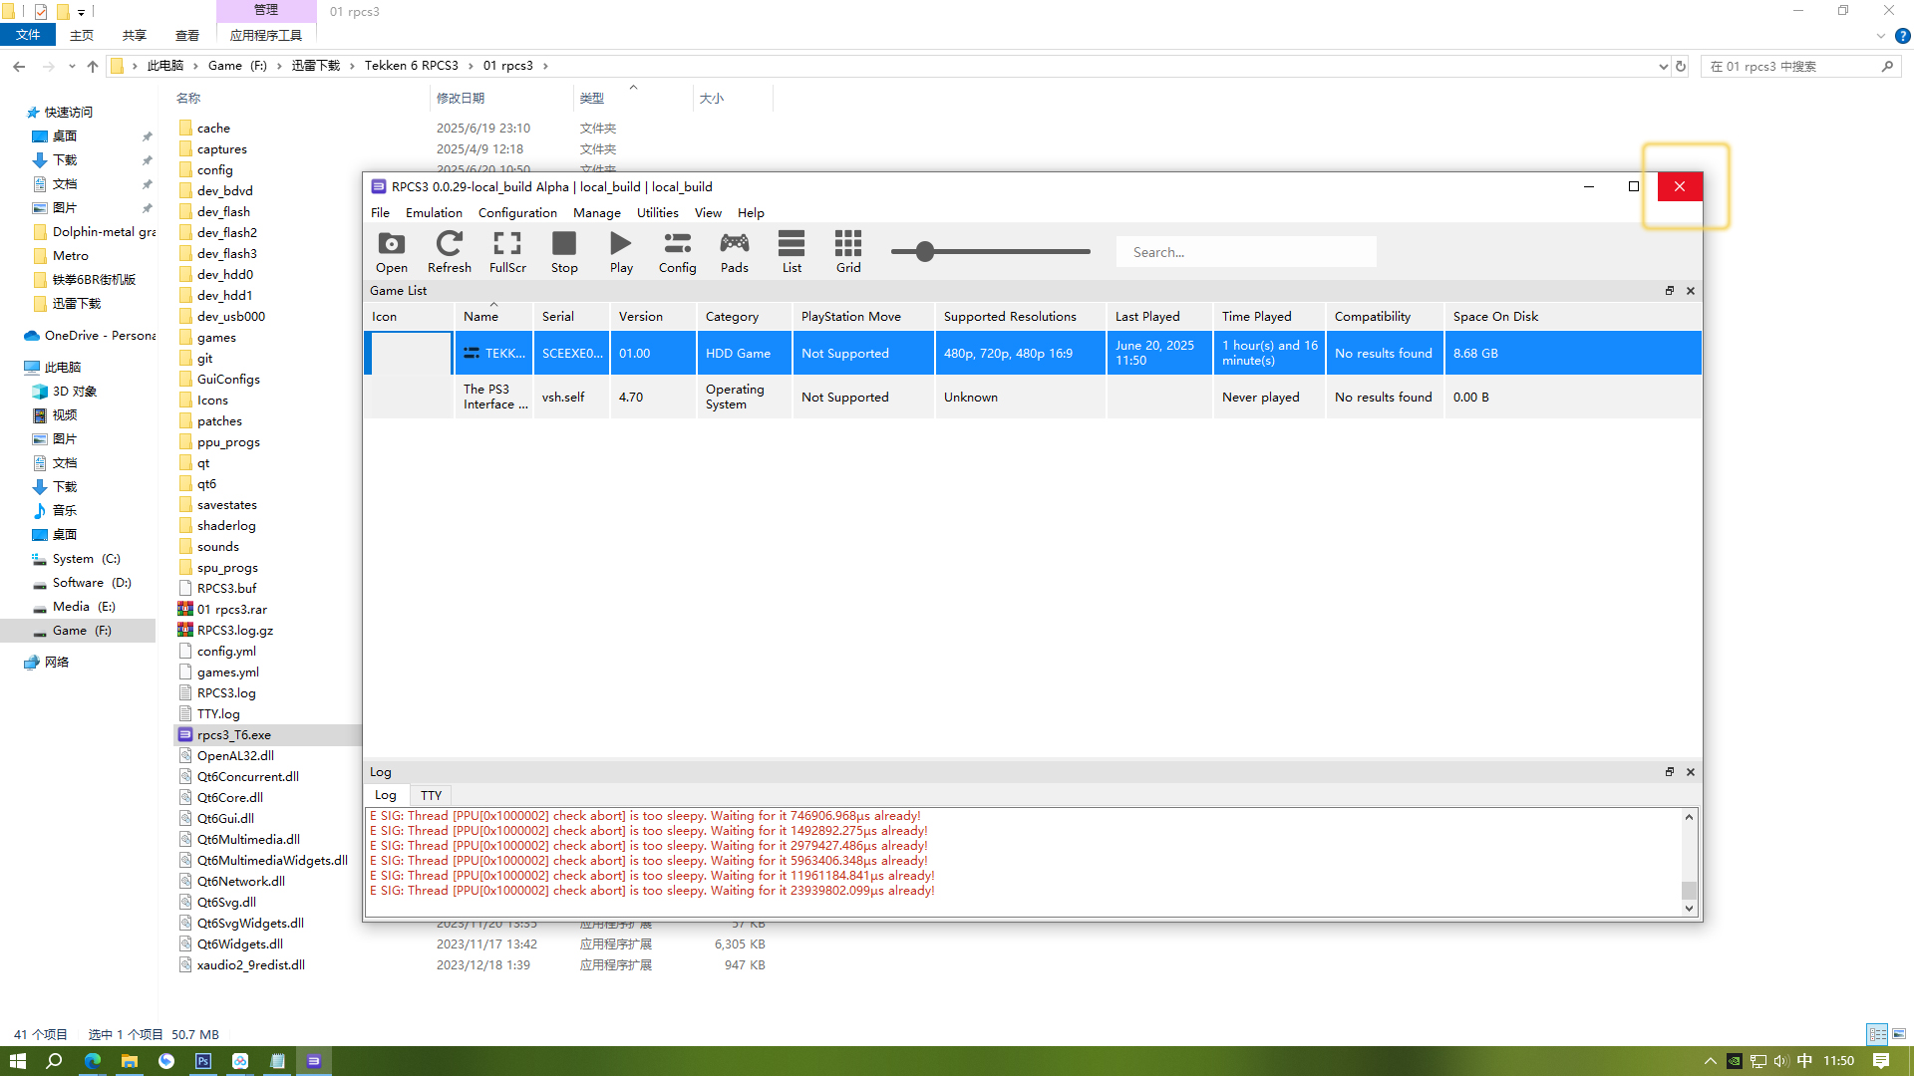1914x1076 pixels.
Task: Stop emulation using the Stop icon
Action: pyautogui.click(x=564, y=253)
